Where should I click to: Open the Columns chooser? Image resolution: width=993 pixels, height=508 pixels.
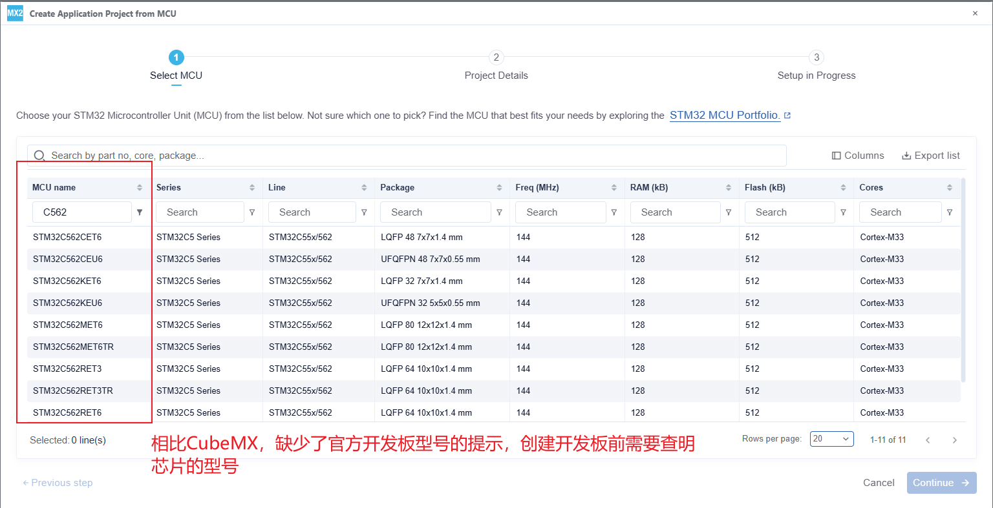click(858, 156)
